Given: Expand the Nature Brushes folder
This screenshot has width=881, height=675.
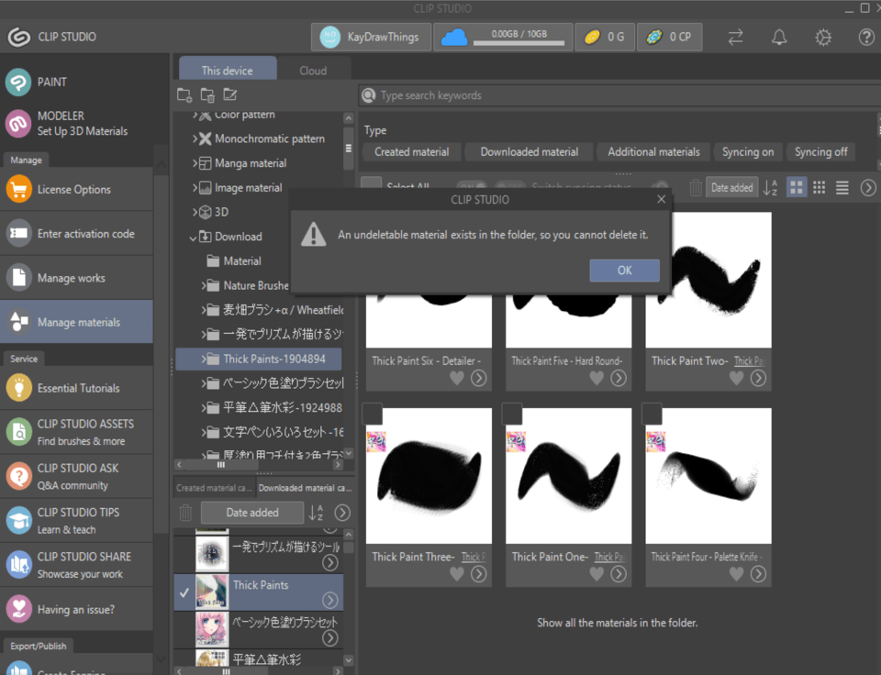Looking at the screenshot, I should [x=204, y=285].
